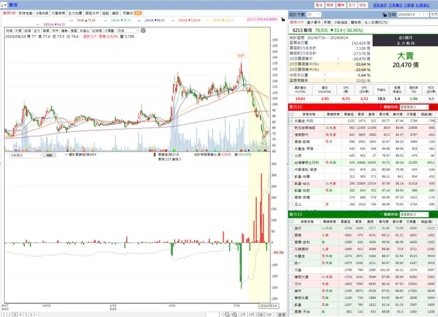Set chart range with the 5年 button

coord(269,315)
